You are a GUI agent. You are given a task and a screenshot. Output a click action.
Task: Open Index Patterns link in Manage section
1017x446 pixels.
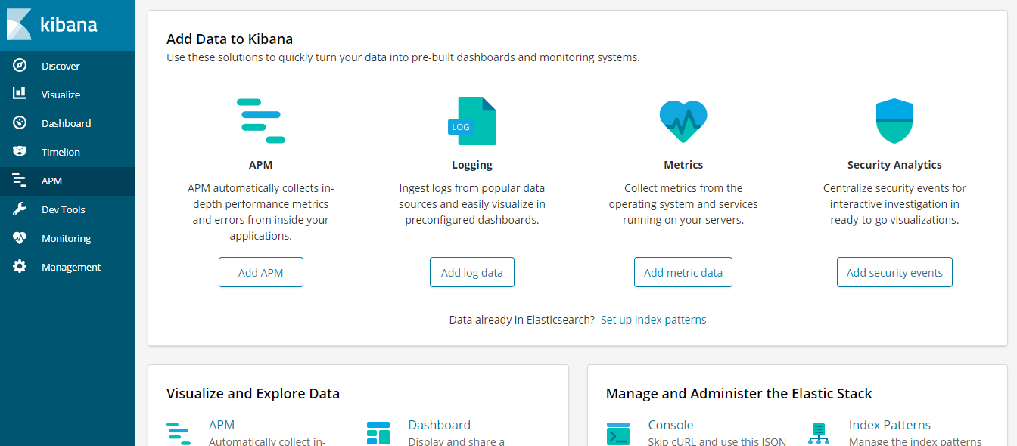(889, 425)
